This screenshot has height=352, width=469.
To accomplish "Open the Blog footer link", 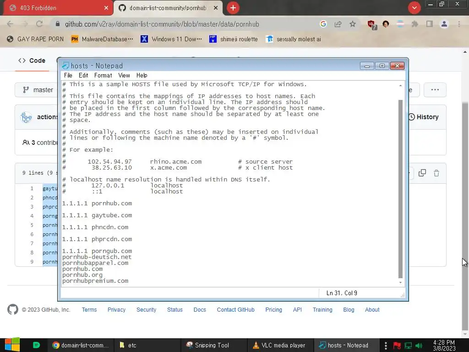I will pyautogui.click(x=349, y=310).
